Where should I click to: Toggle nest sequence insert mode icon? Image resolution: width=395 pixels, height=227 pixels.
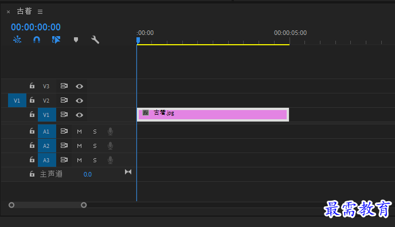[x=17, y=40]
